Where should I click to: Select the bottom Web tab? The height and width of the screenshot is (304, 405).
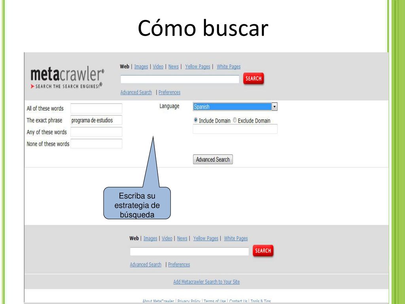tap(134, 238)
